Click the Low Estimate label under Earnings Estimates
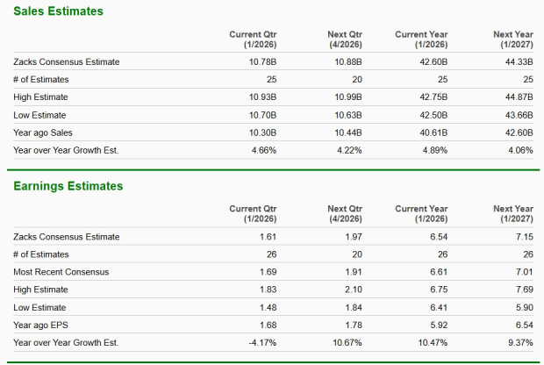544x365 pixels. [x=42, y=307]
